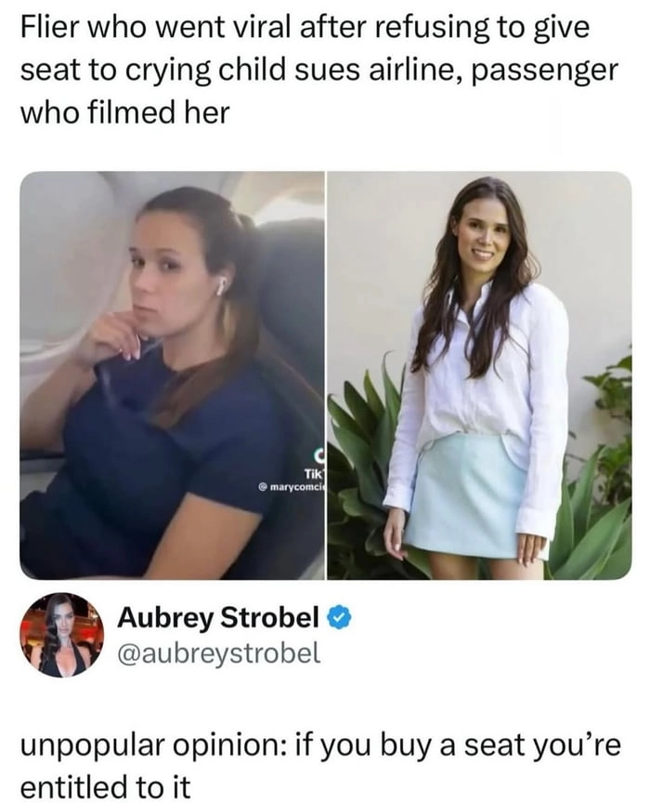Open the white shirt portrait photo
Image resolution: width=650 pixels, height=803 pixels.
pyautogui.click(x=479, y=375)
